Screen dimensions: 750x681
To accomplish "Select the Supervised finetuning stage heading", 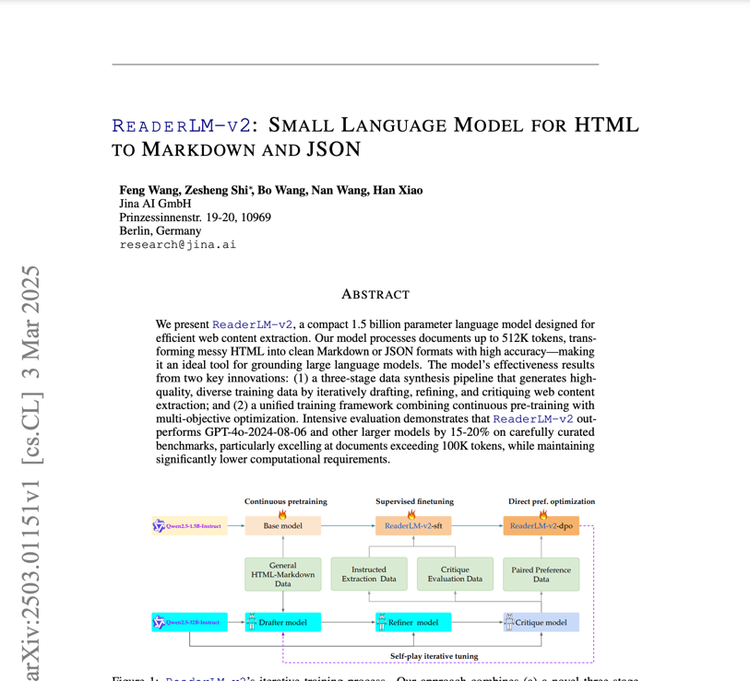I will pyautogui.click(x=414, y=501).
